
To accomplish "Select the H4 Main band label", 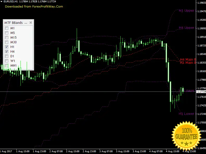I will tap(188, 60).
